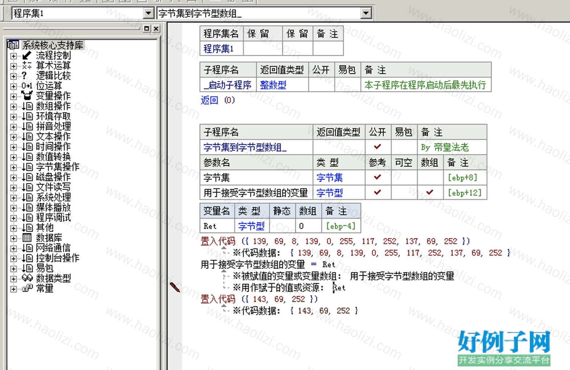Expand the 常量 tree node

[x=13, y=289]
